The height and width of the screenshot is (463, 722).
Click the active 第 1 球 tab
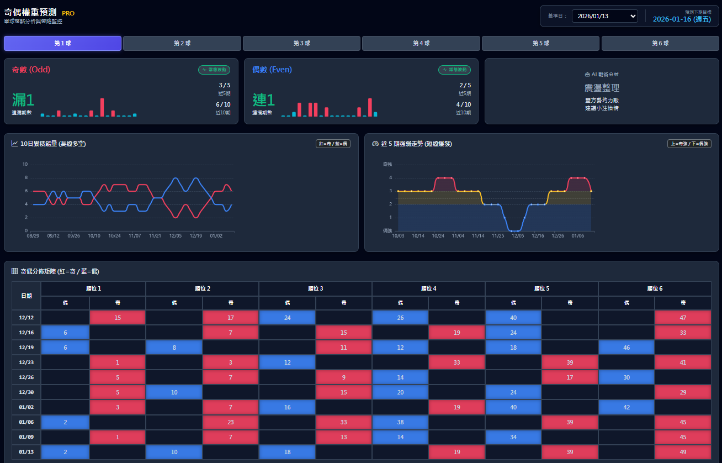pyautogui.click(x=62, y=43)
